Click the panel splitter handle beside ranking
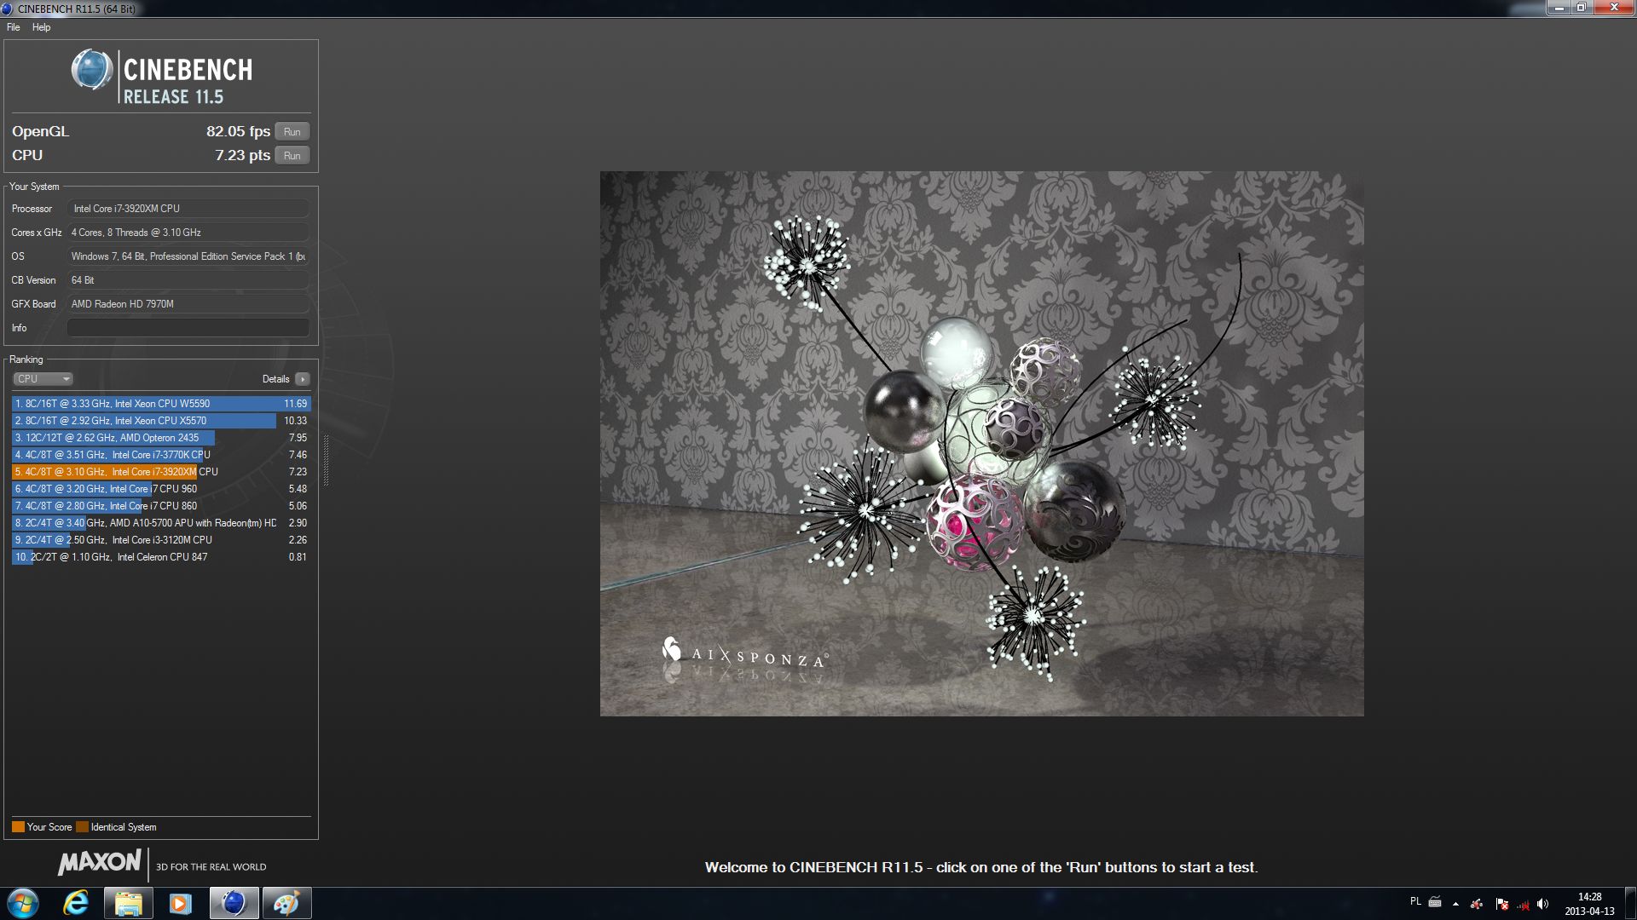 click(x=326, y=460)
